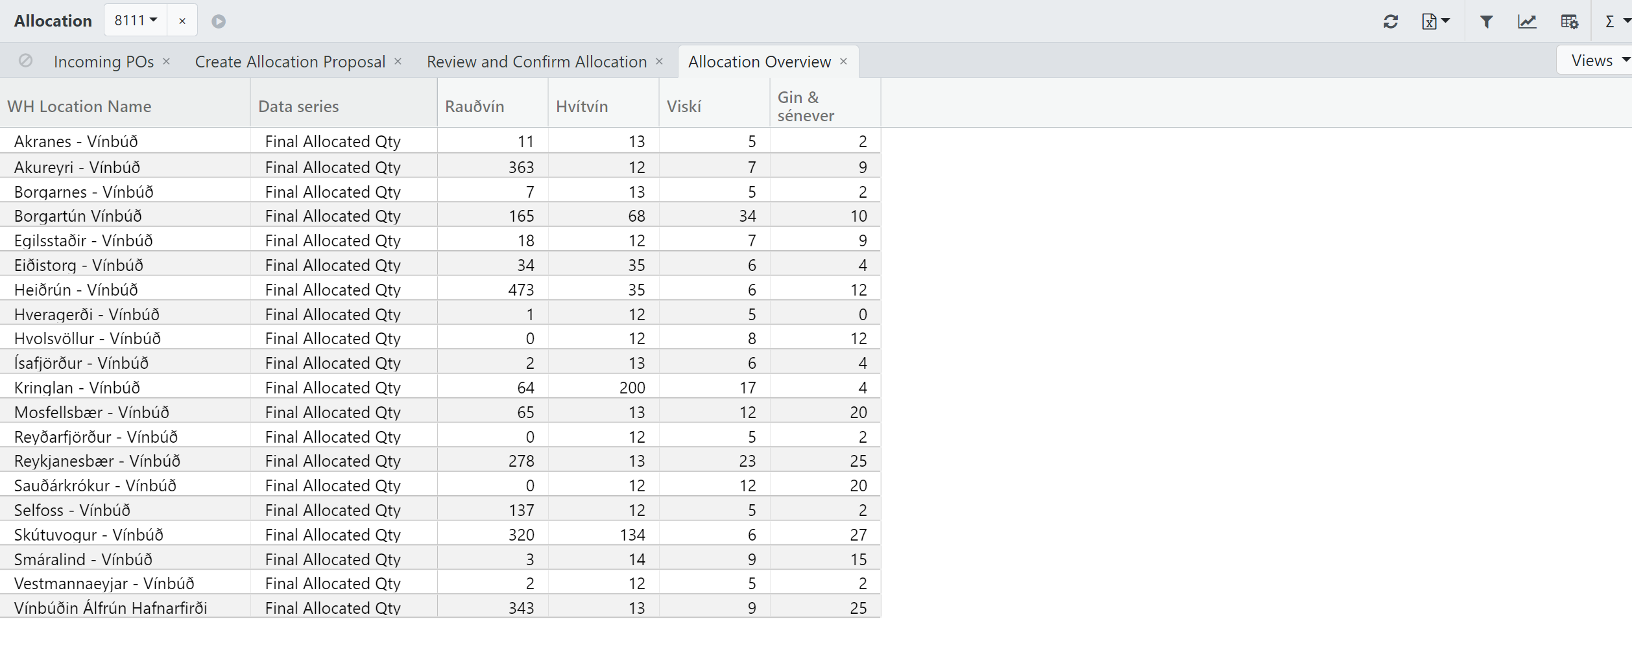This screenshot has width=1632, height=665.
Task: Open Review and Confirm Allocation tab
Action: click(x=536, y=62)
